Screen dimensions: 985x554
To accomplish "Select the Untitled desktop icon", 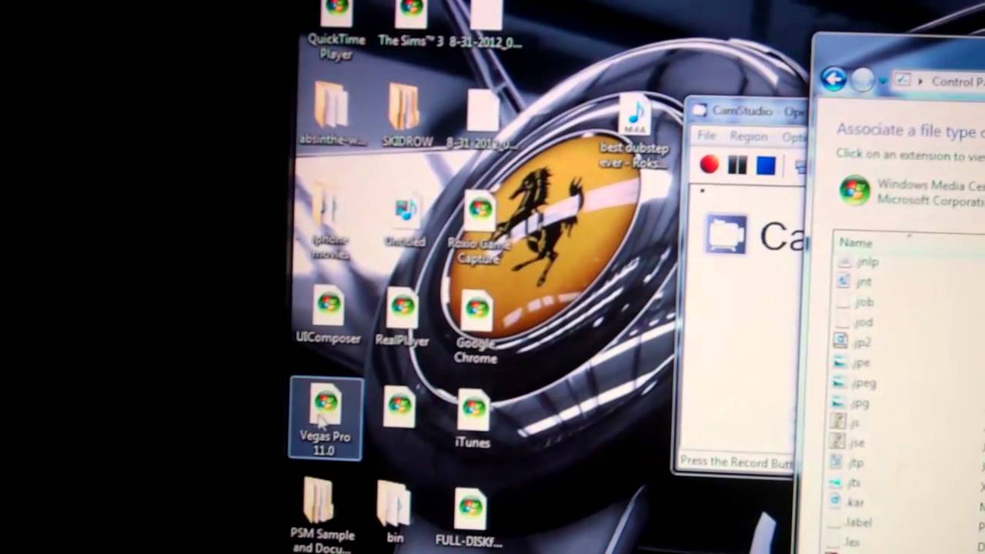I will click(405, 222).
